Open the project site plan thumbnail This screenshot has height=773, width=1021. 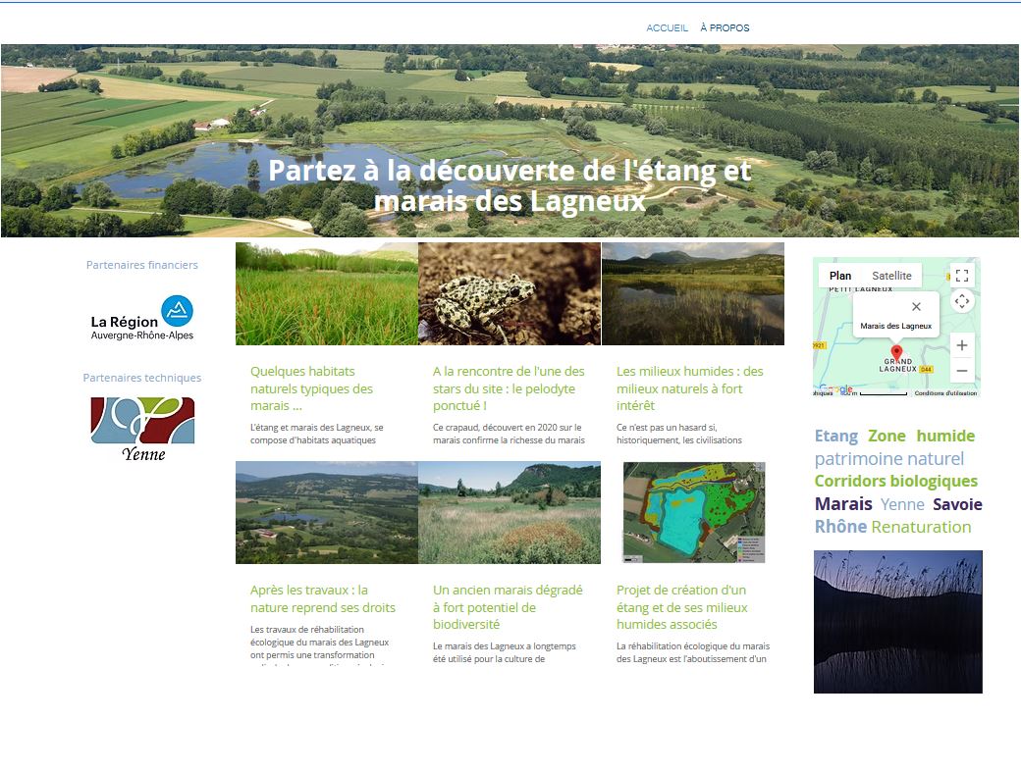pos(692,512)
